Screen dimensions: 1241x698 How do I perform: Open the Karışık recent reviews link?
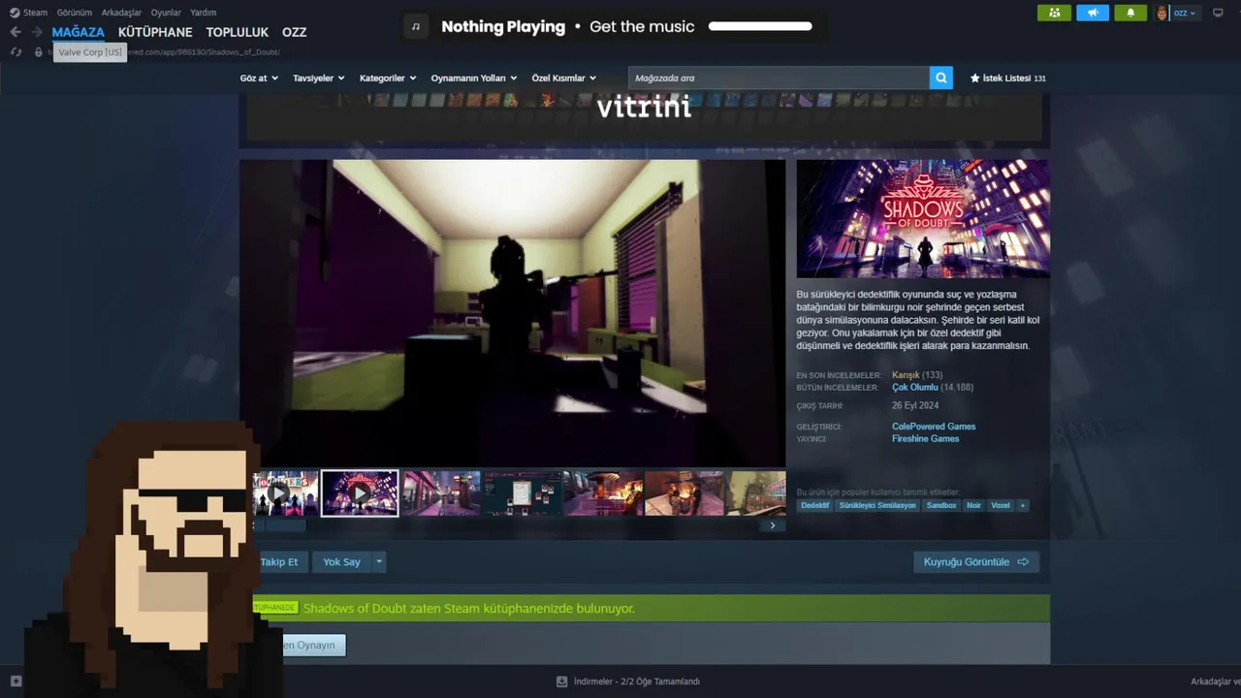coord(906,375)
